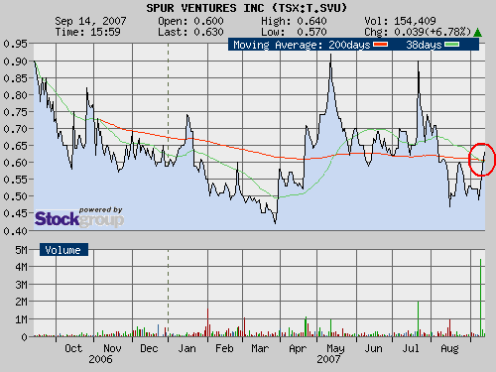
Task: Click the 38days legend label
Action: (424, 45)
